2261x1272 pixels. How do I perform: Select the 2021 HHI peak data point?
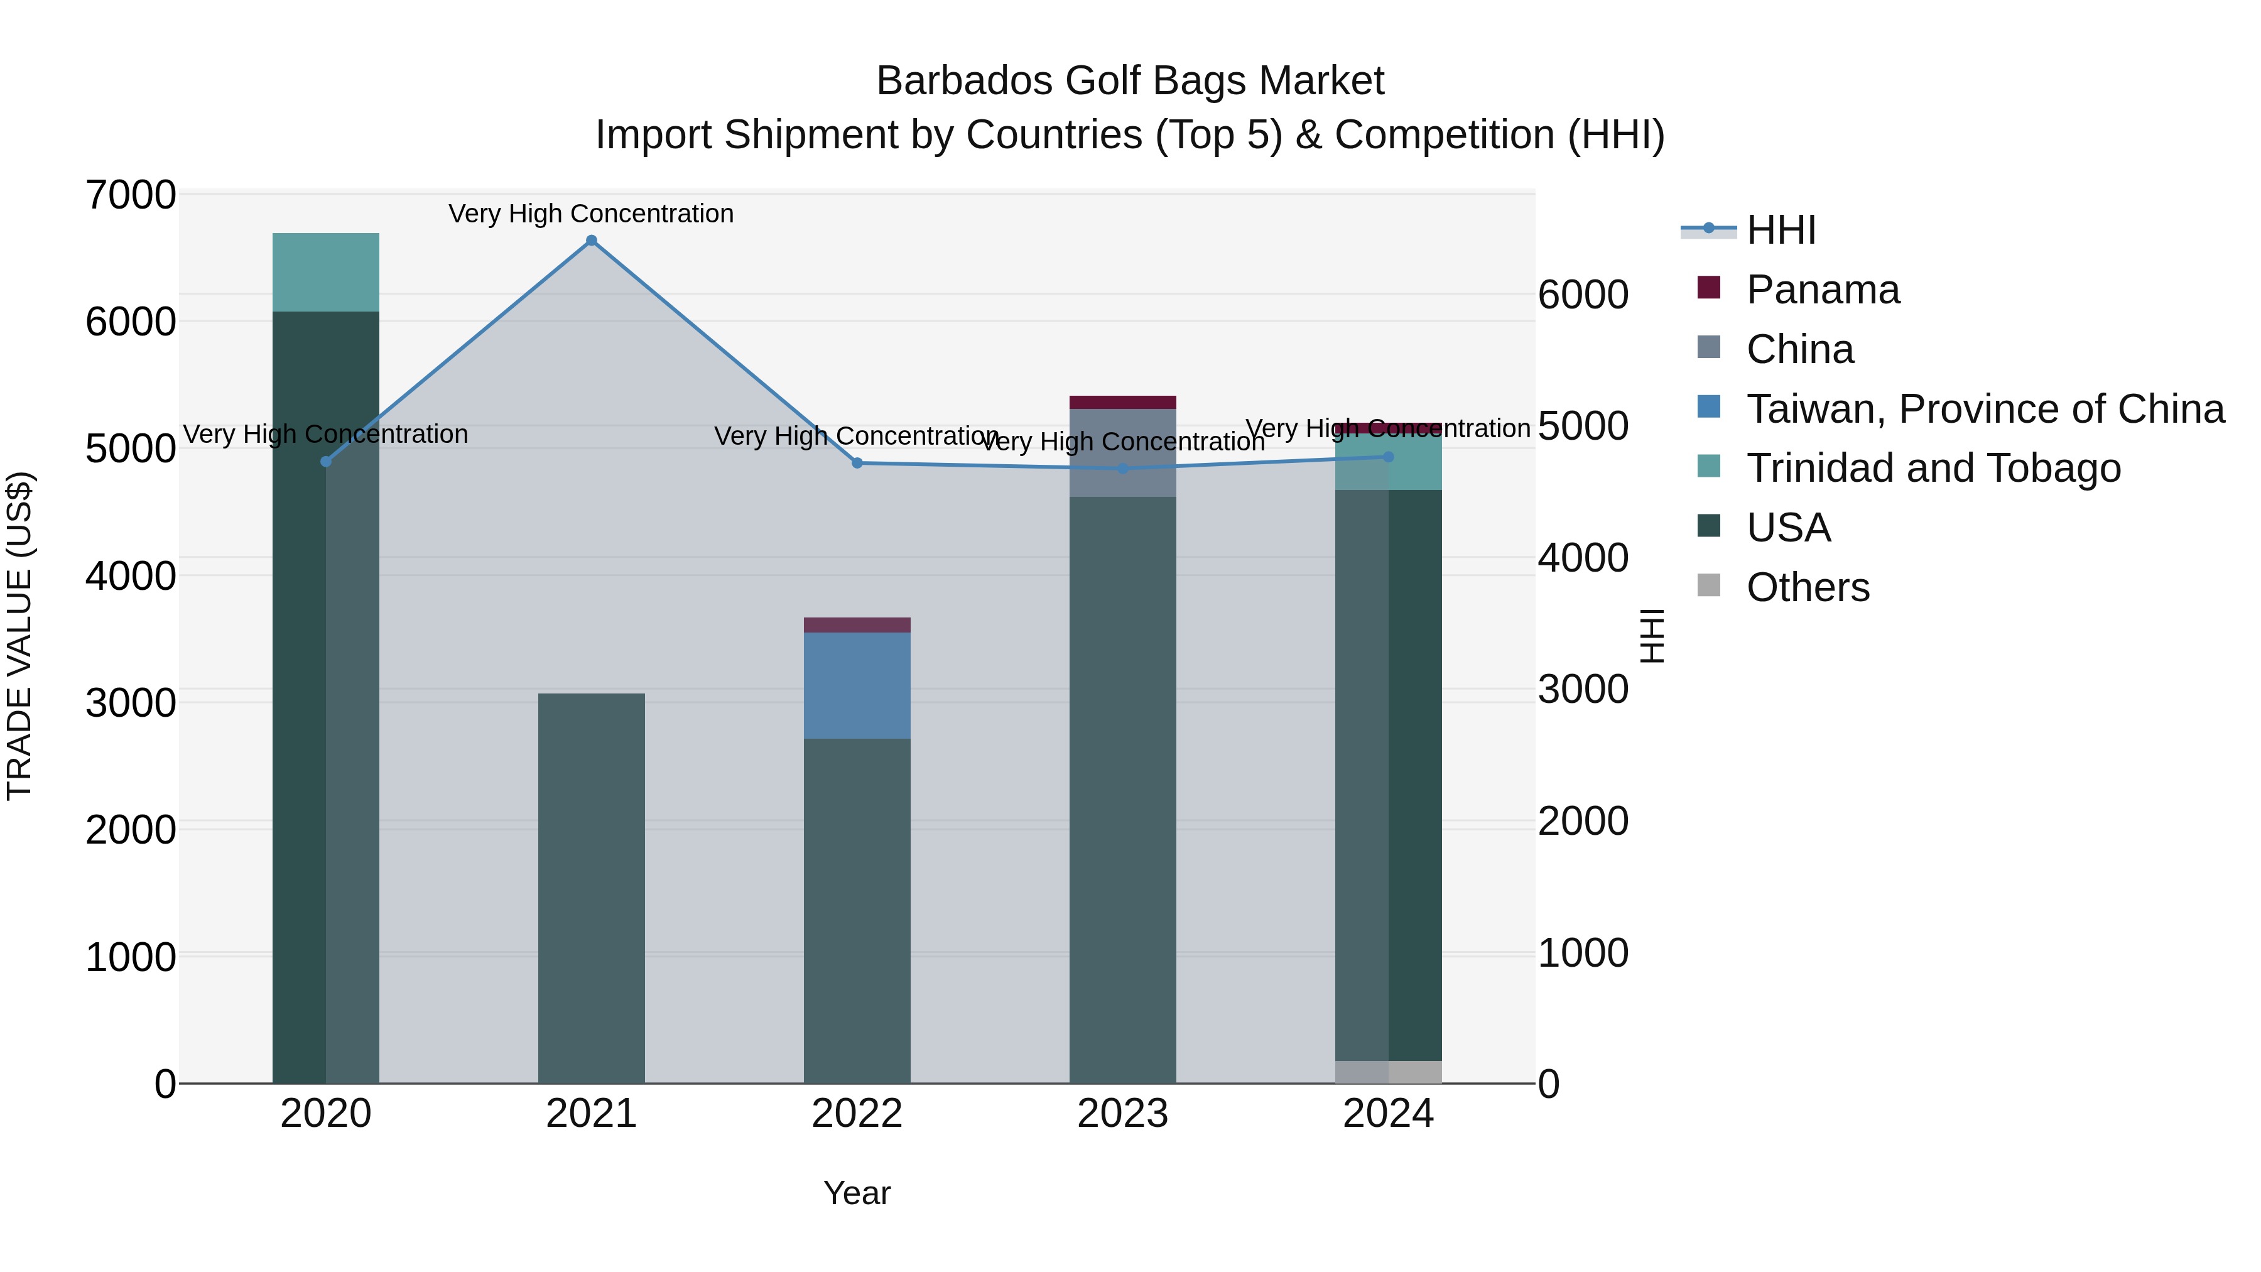click(x=592, y=241)
